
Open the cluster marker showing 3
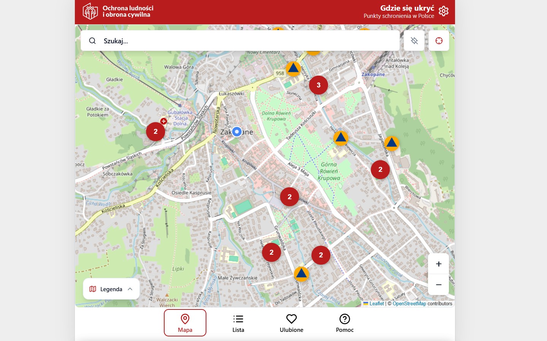319,85
